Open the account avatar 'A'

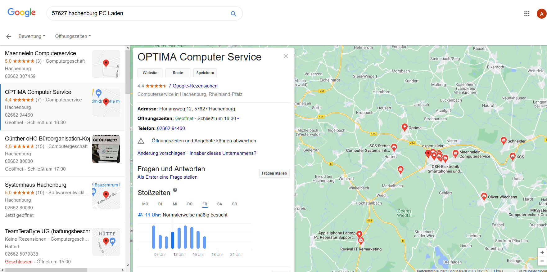click(x=541, y=14)
